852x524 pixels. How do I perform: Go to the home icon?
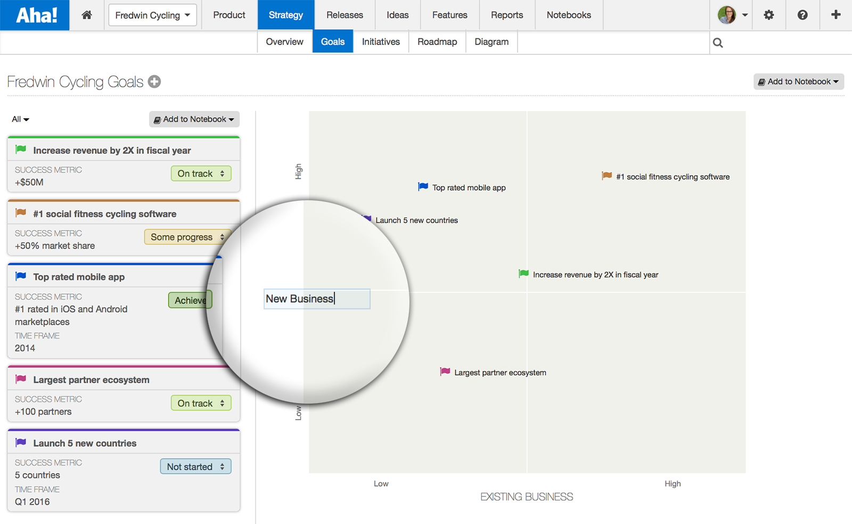click(87, 15)
